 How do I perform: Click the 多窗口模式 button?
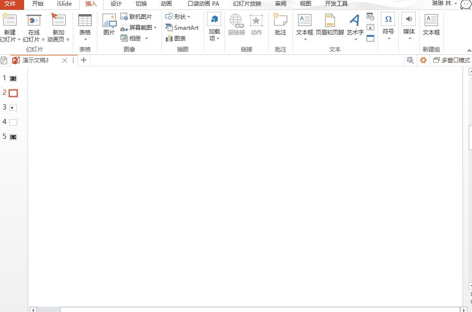click(x=452, y=60)
